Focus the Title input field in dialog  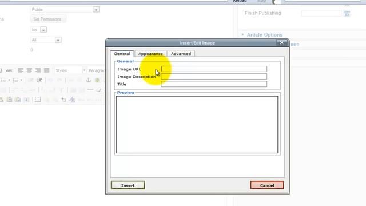pyautogui.click(x=214, y=84)
